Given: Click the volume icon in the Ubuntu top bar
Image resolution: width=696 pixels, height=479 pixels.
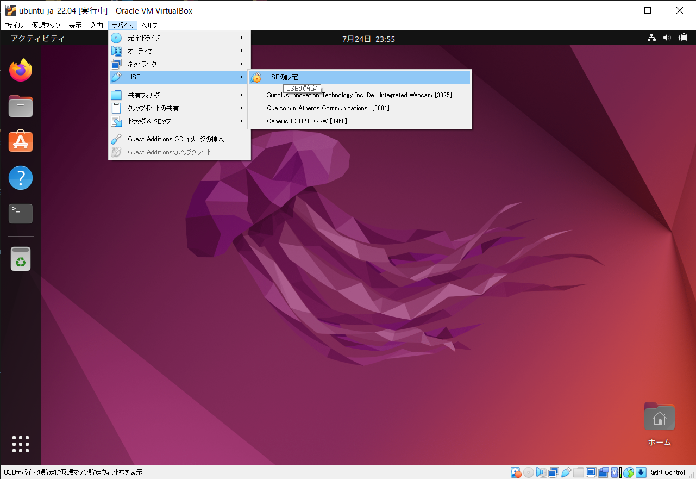Looking at the screenshot, I should tap(667, 38).
